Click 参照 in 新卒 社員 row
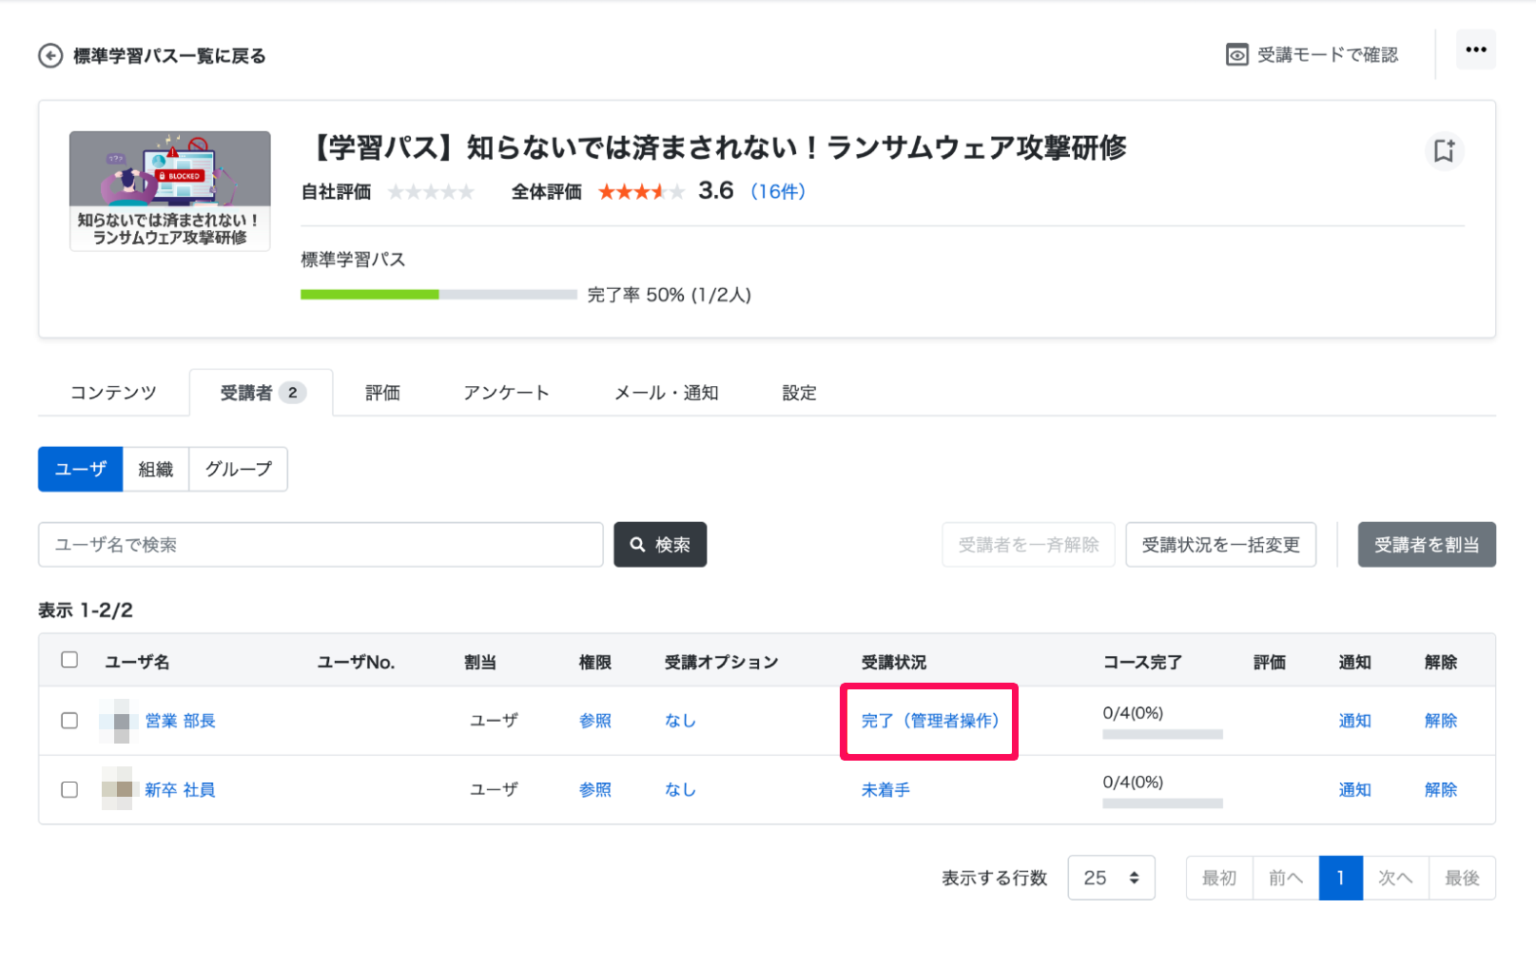Image resolution: width=1536 pixels, height=967 pixels. pyautogui.click(x=595, y=789)
